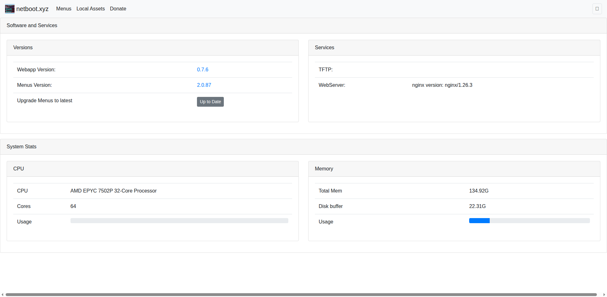Image resolution: width=607 pixels, height=297 pixels.
Task: Click the Upgrade Menus to latest label
Action: (x=45, y=100)
